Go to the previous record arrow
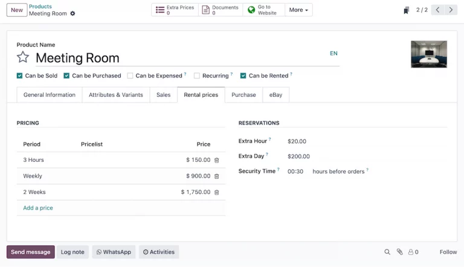The height and width of the screenshot is (267, 464). [437, 10]
